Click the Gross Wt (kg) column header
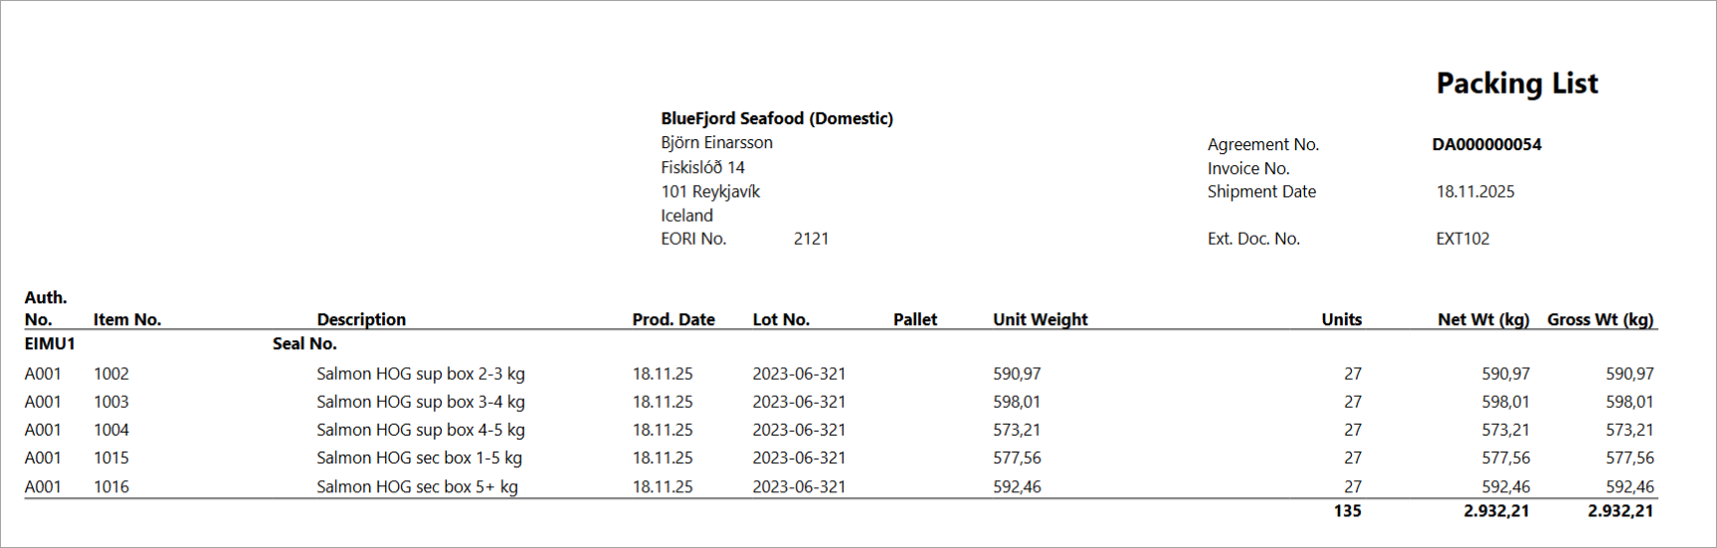The width and height of the screenshot is (1717, 548). (1600, 319)
